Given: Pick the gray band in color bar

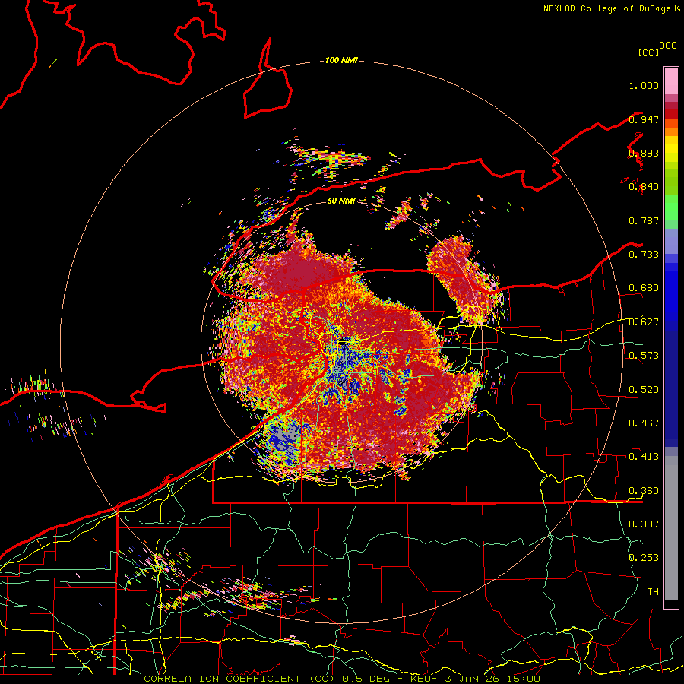Looking at the screenshot, I should [671, 528].
